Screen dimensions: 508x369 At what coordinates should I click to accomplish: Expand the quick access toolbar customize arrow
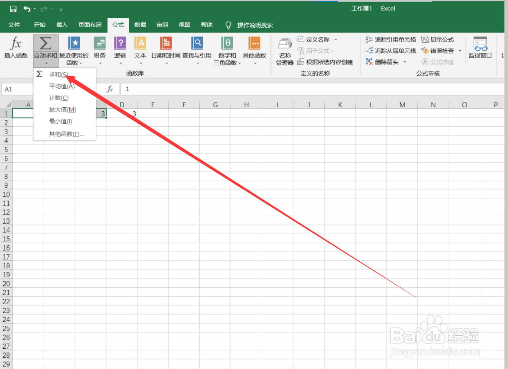(61, 10)
